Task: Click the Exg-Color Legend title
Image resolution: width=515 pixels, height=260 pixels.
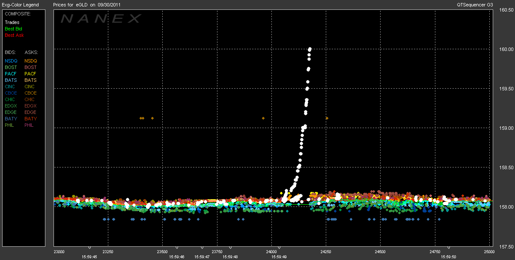Action: (x=20, y=5)
